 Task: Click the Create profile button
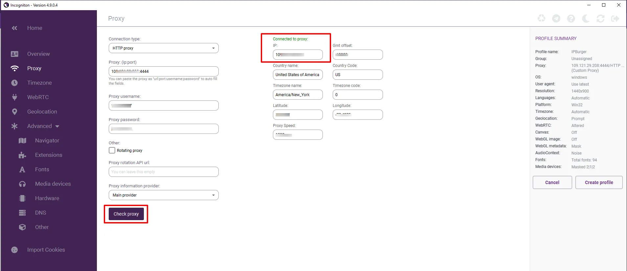[x=599, y=182]
